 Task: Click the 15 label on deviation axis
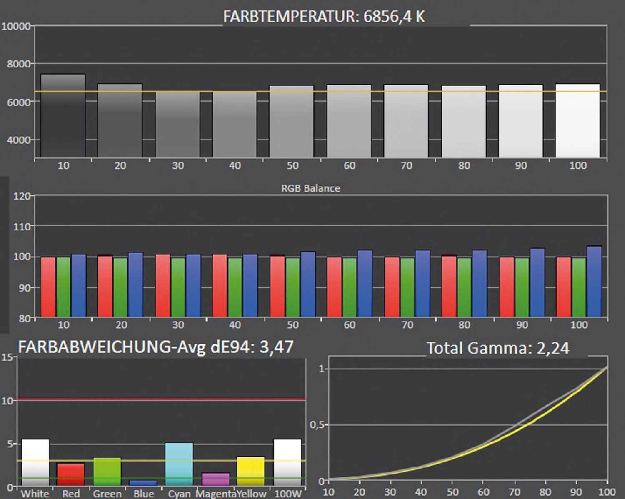(x=7, y=357)
